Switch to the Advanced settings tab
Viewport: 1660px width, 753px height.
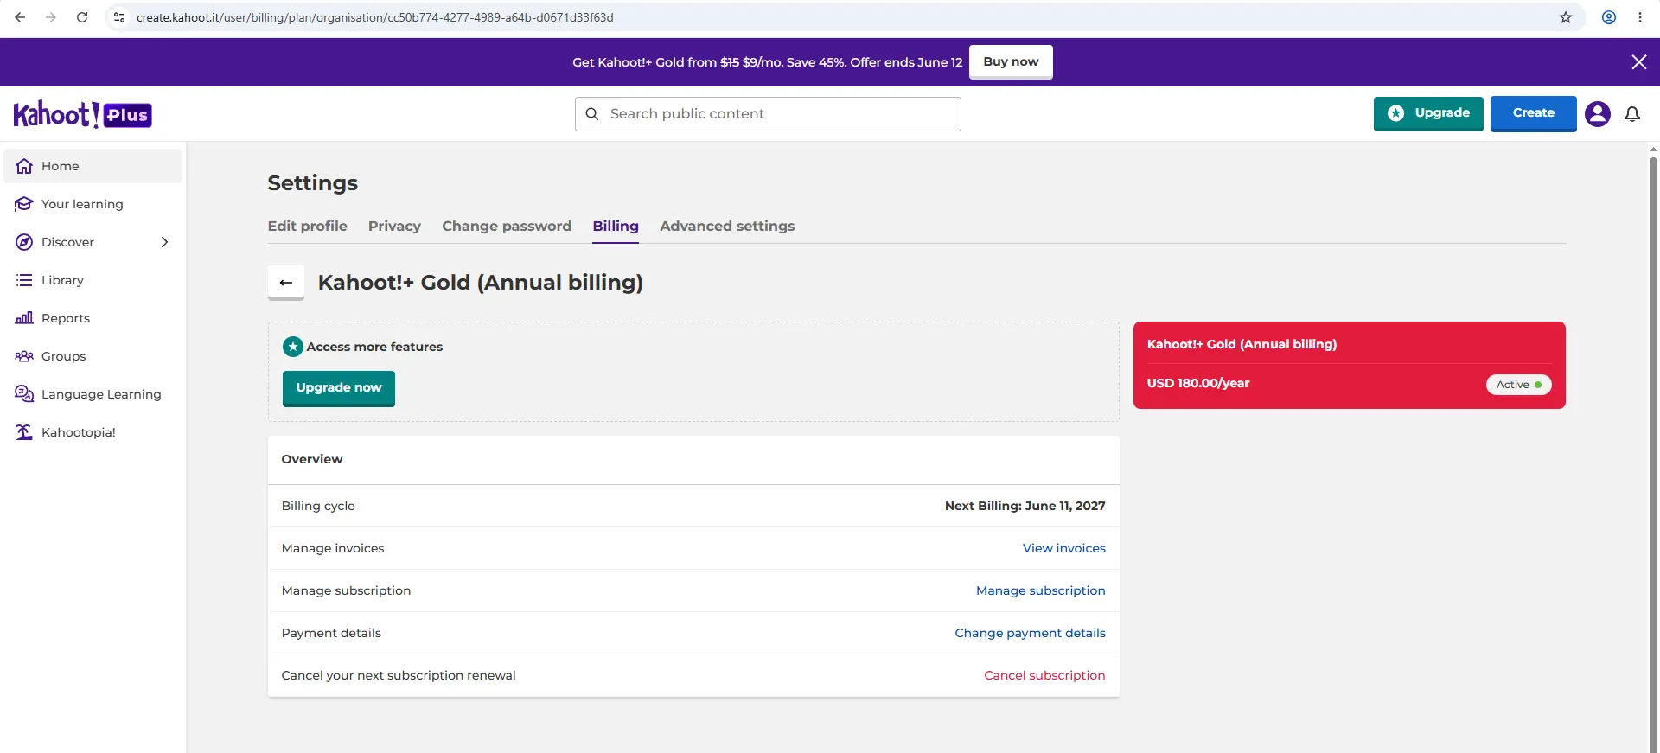click(727, 227)
